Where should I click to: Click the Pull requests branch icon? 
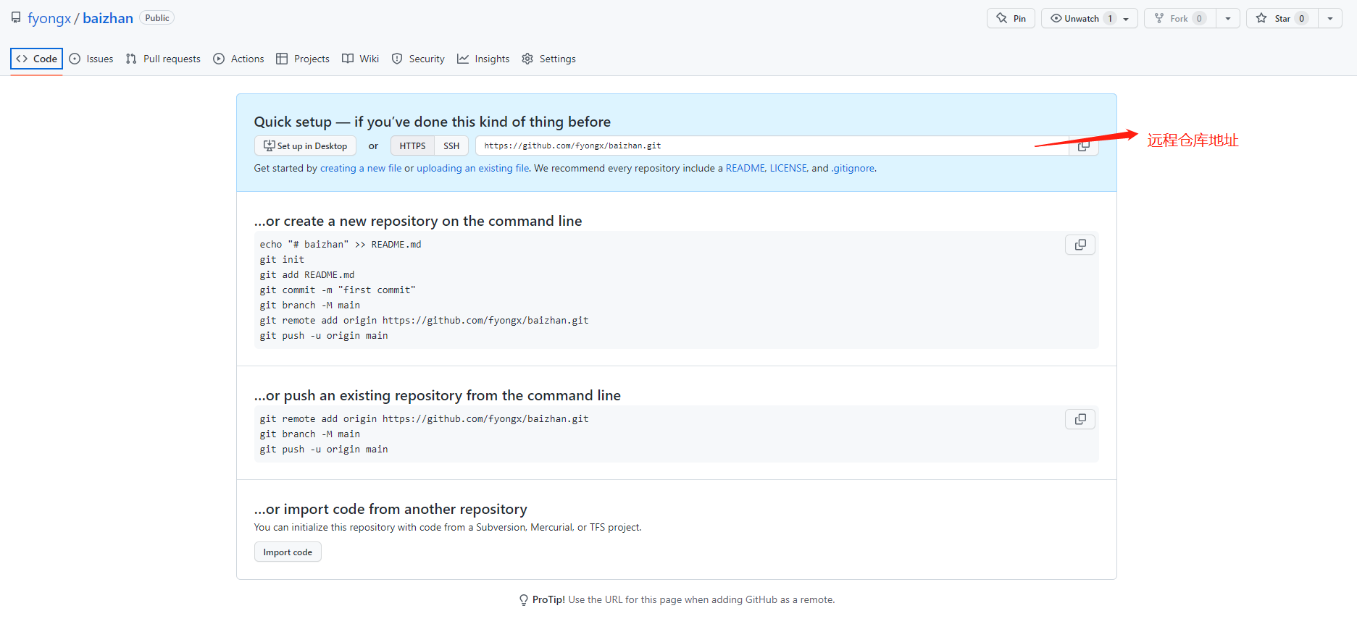pos(131,59)
